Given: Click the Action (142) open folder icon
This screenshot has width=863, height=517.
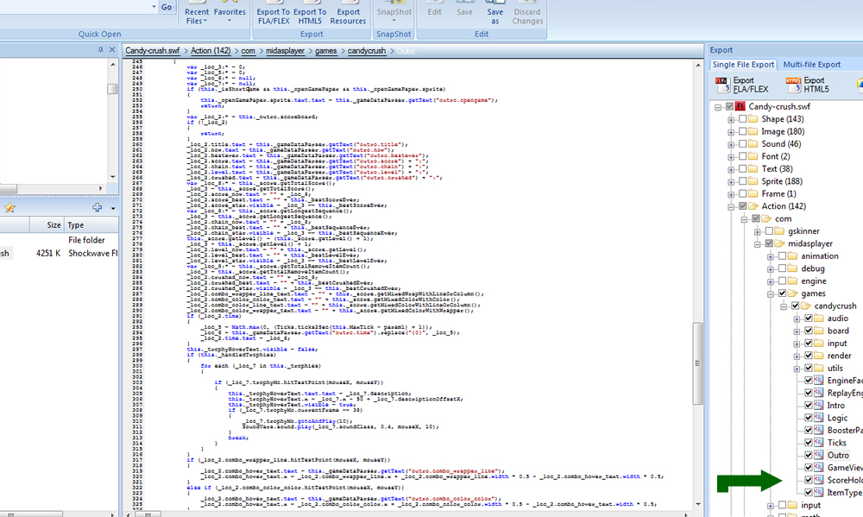Looking at the screenshot, I should click(754, 206).
